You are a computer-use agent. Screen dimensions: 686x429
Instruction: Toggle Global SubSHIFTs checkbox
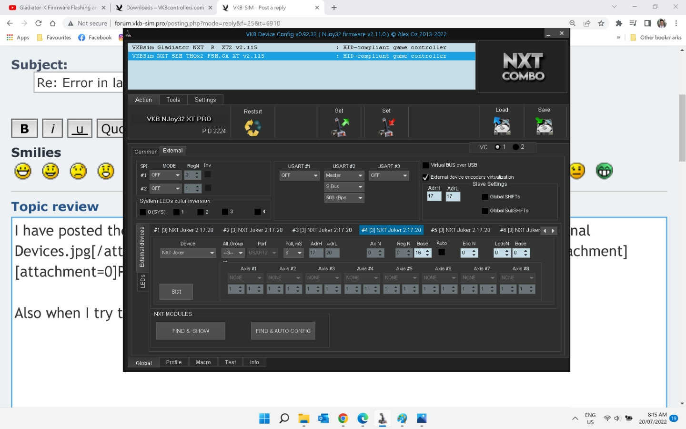point(485,211)
